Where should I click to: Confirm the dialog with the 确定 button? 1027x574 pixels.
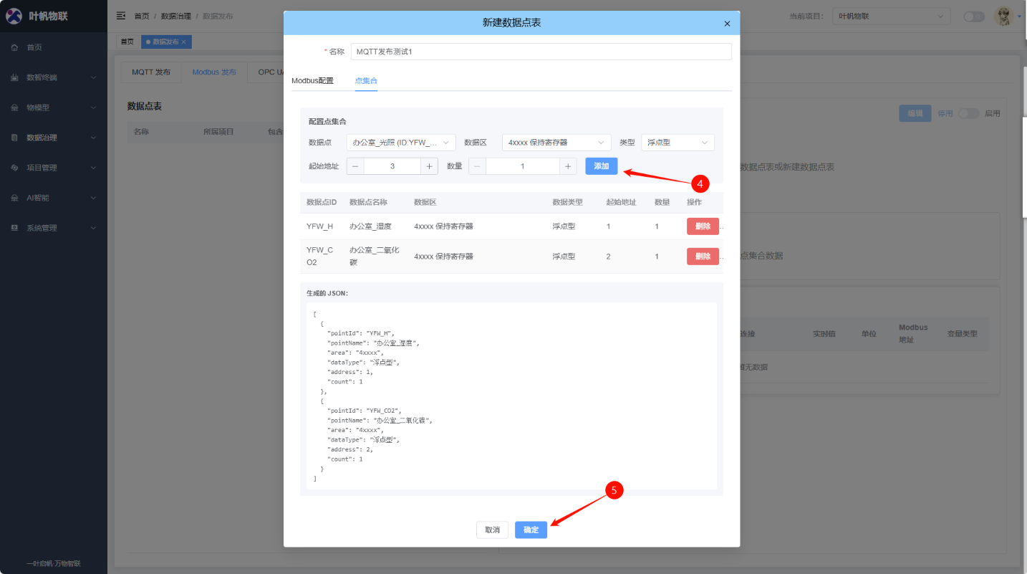coord(531,530)
